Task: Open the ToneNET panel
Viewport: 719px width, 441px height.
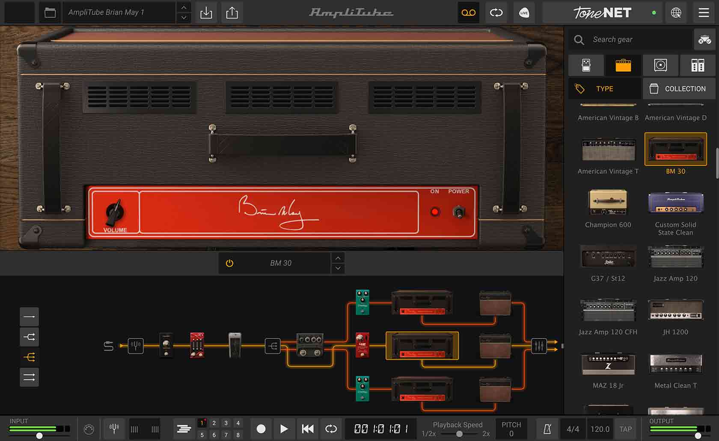Action: pos(602,12)
